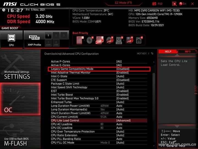Select XMP user profile 2

coord(56,43)
